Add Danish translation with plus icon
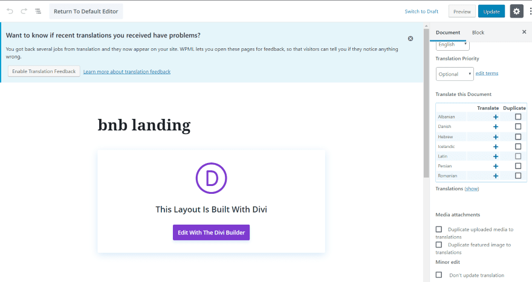532x282 pixels. pos(496,127)
